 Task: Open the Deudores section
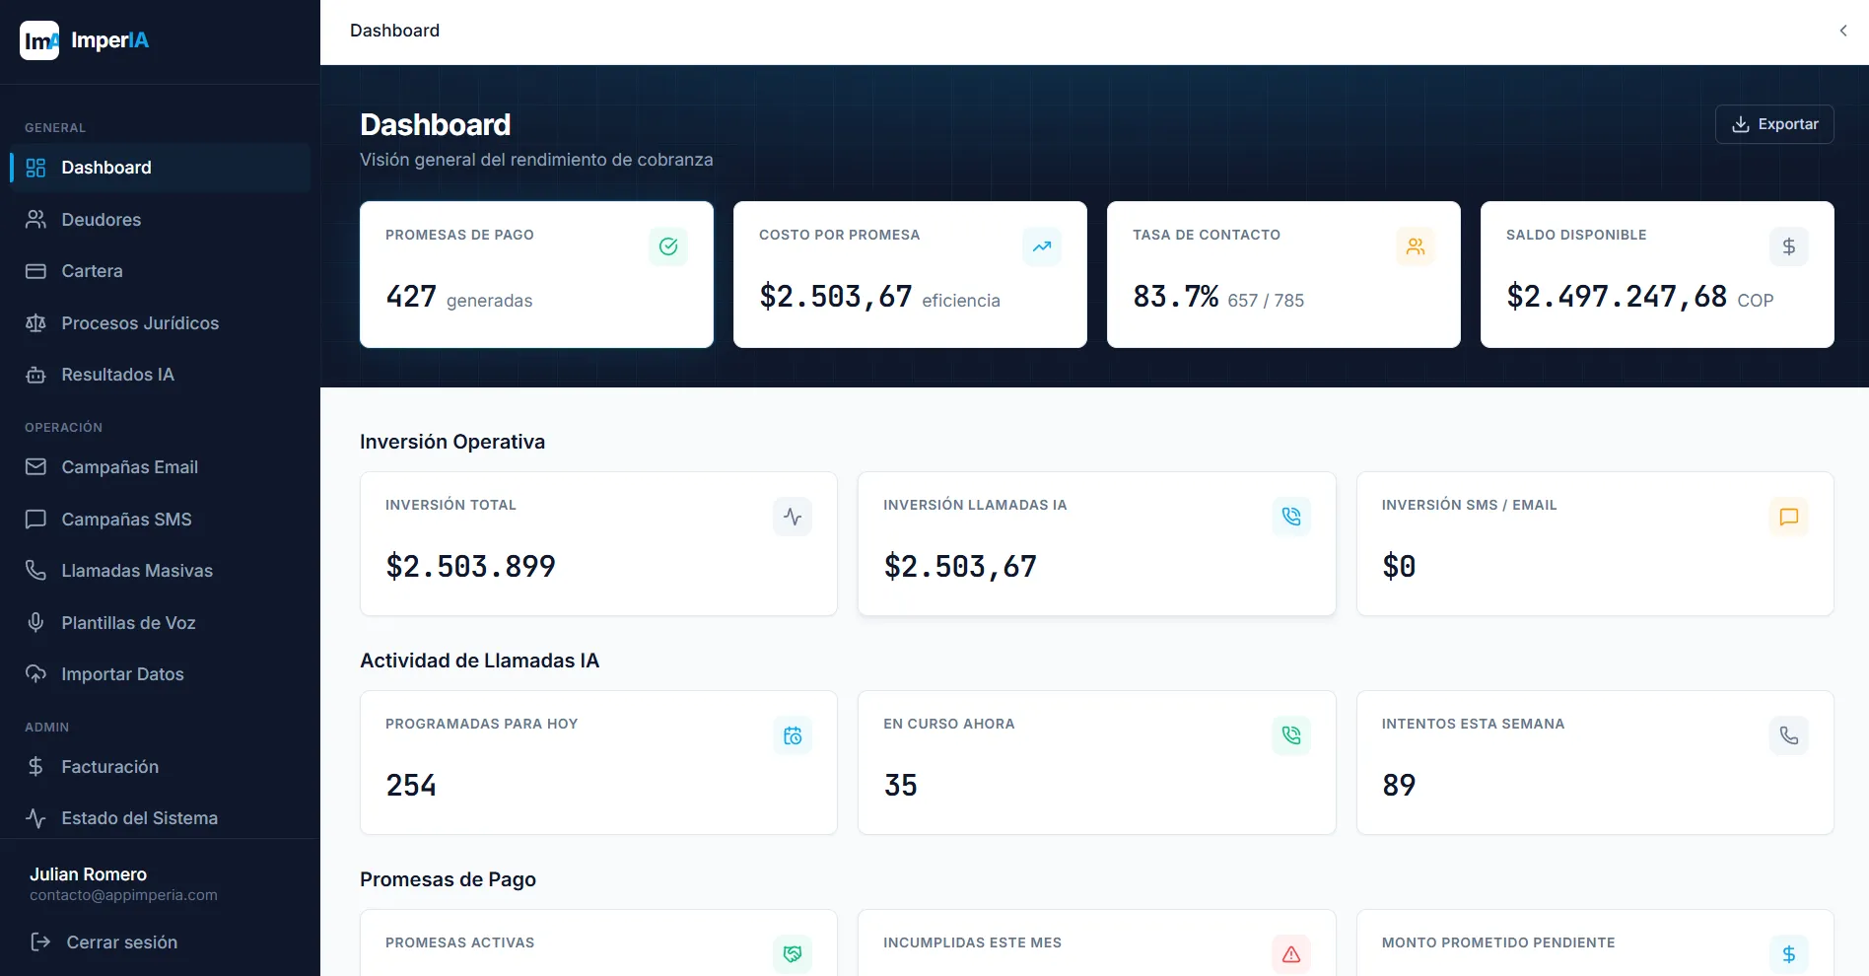click(x=160, y=220)
